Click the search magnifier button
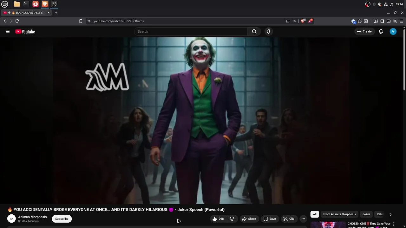 (x=254, y=31)
